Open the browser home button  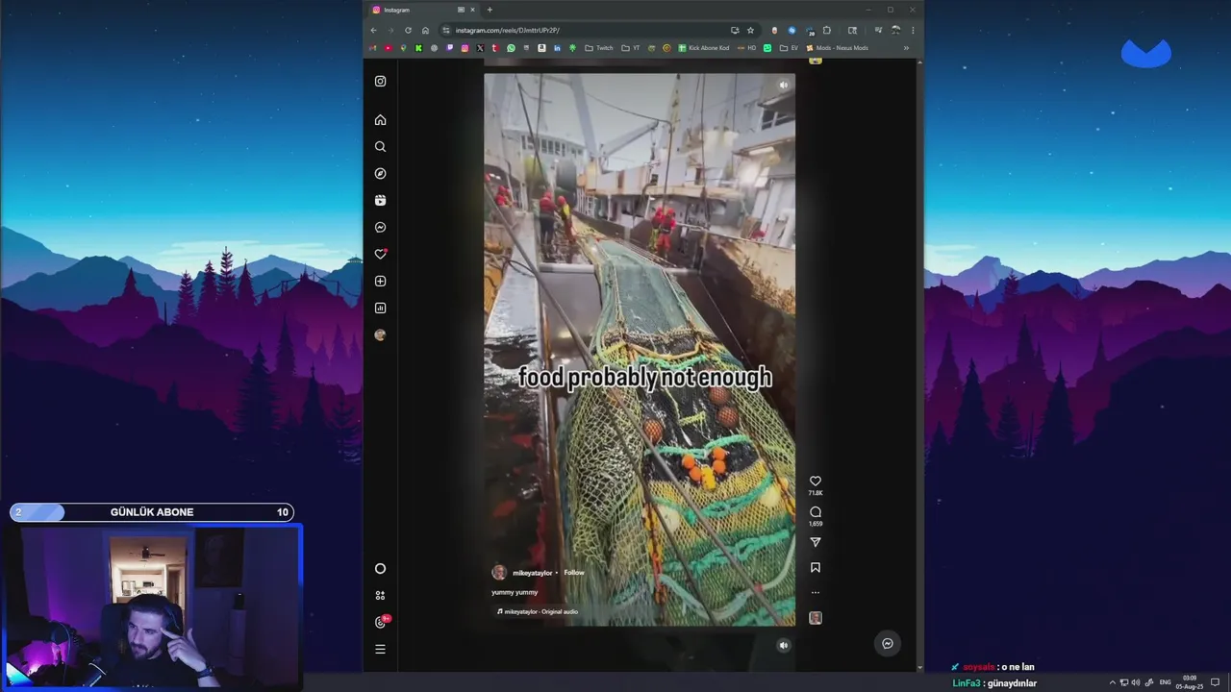(425, 30)
